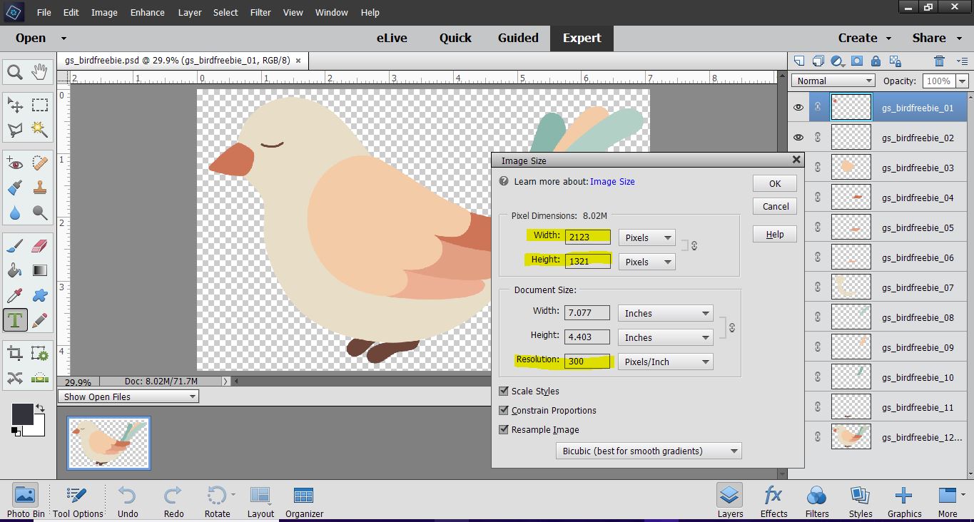This screenshot has height=522, width=974.
Task: Select the Hand tool
Action: [39, 71]
